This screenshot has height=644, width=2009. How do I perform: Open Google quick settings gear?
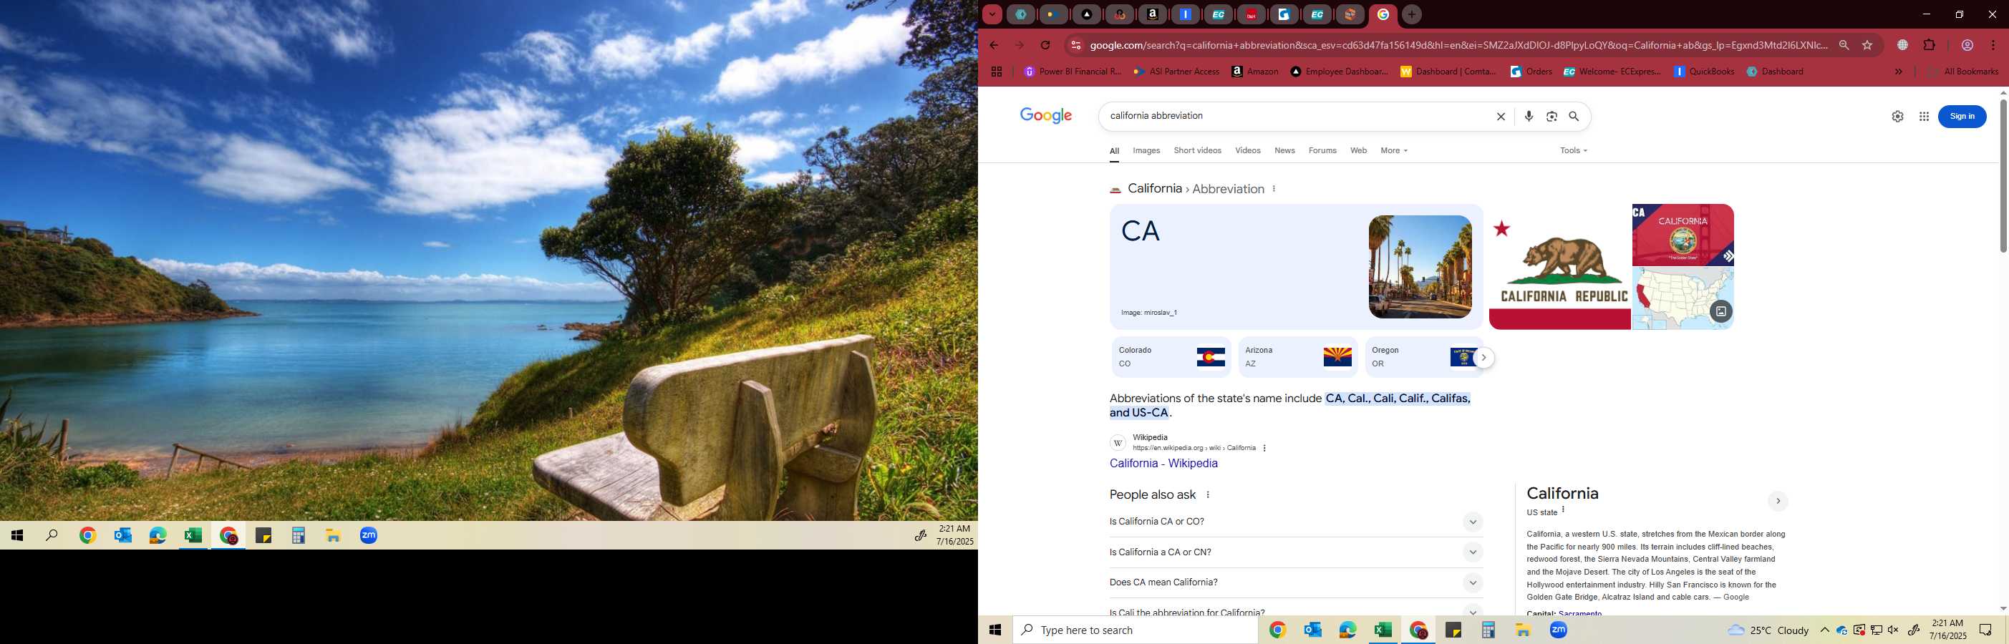point(1897,116)
